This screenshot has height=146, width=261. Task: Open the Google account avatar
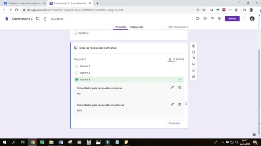click(x=252, y=19)
